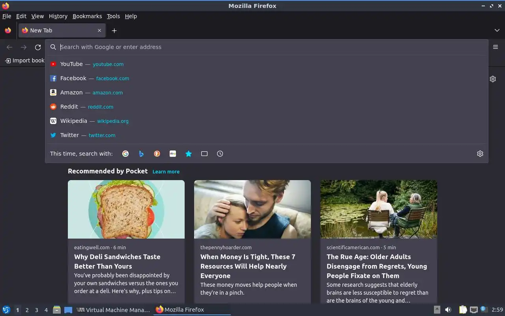Close the New Tab tab
Screen dimensions: 505x316
pos(99,30)
